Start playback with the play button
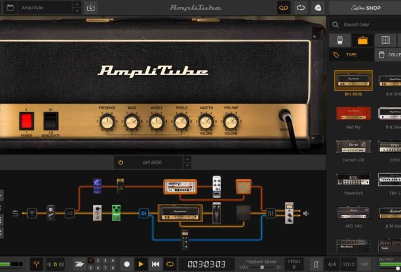 pos(141,264)
